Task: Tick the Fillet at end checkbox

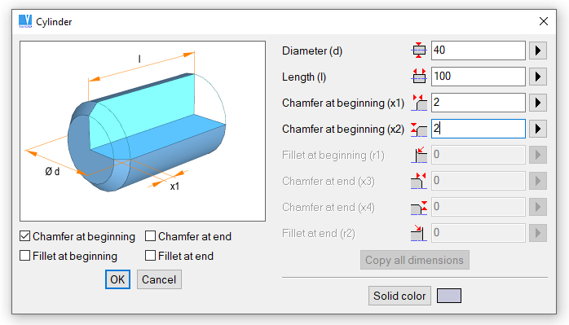Action: pyautogui.click(x=150, y=256)
